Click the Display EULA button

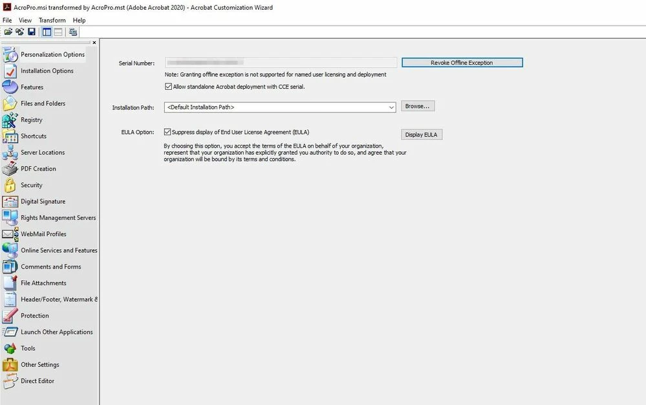click(x=422, y=135)
